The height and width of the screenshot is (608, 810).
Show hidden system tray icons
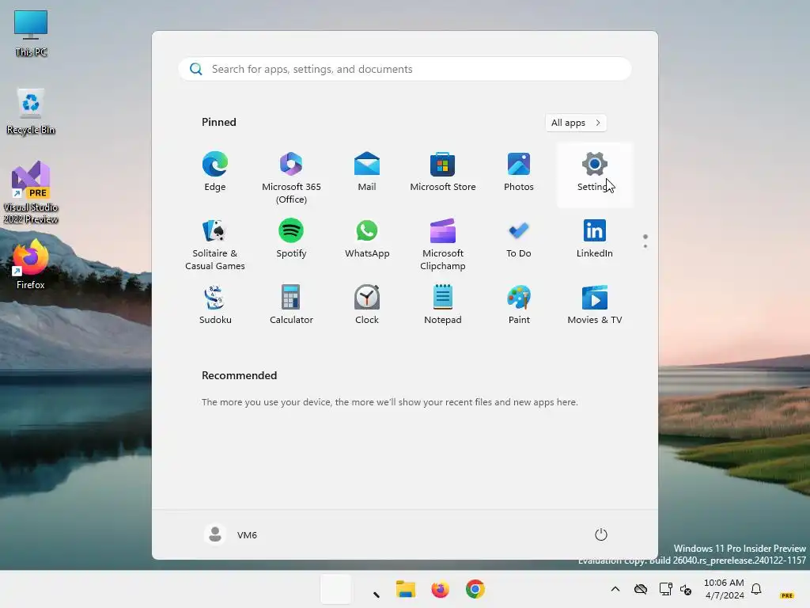pyautogui.click(x=615, y=589)
